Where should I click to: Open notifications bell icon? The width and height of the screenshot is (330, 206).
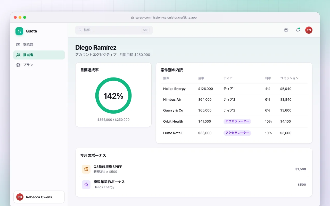click(298, 30)
